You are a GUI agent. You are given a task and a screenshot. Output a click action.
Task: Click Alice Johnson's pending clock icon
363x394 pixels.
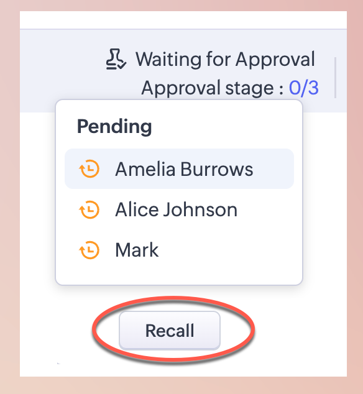tap(90, 209)
